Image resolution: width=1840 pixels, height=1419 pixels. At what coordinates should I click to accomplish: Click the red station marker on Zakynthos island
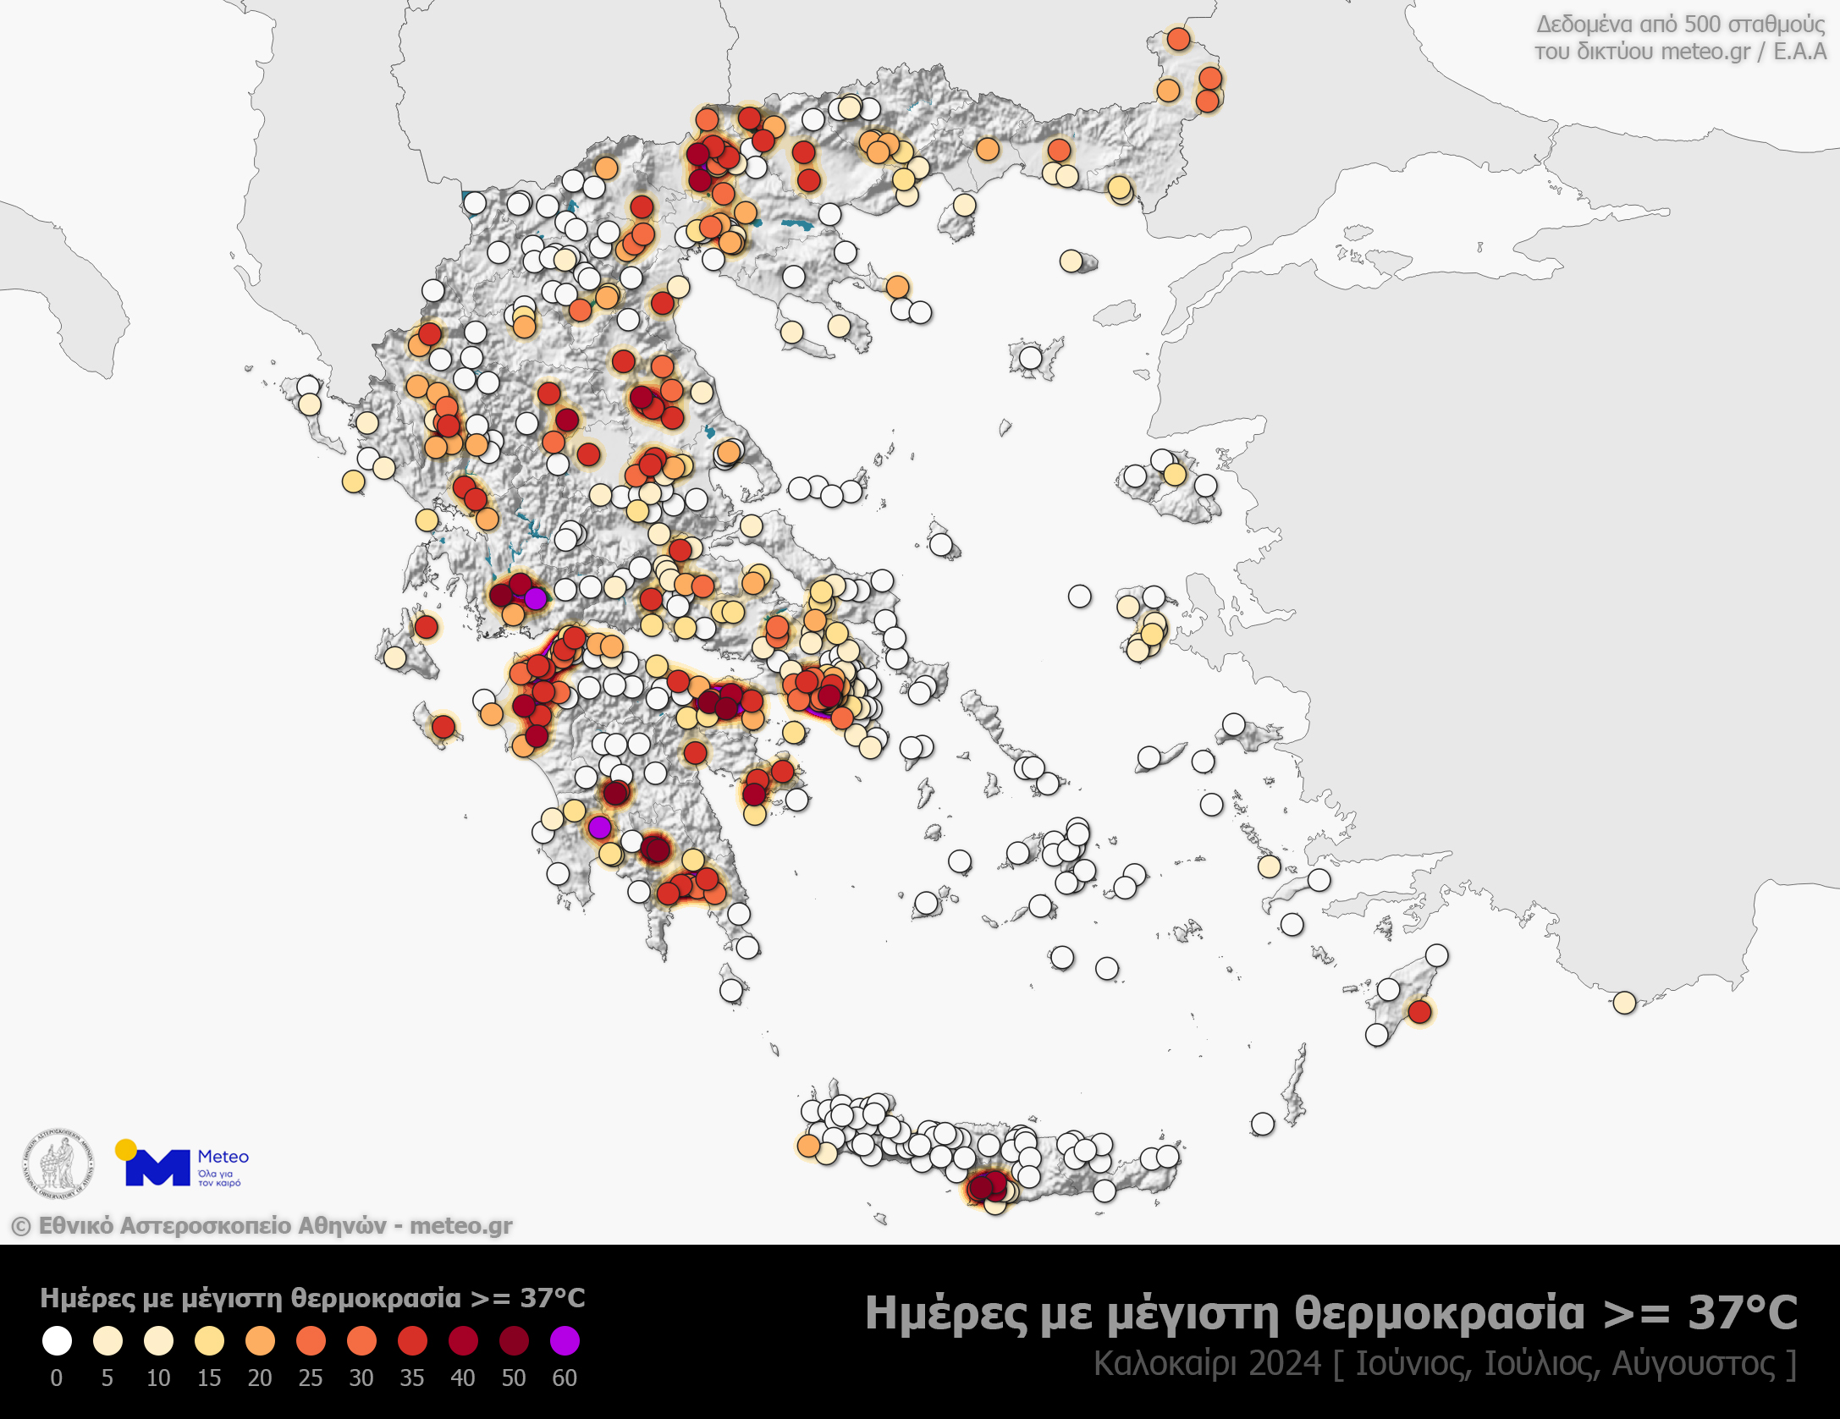(x=443, y=726)
